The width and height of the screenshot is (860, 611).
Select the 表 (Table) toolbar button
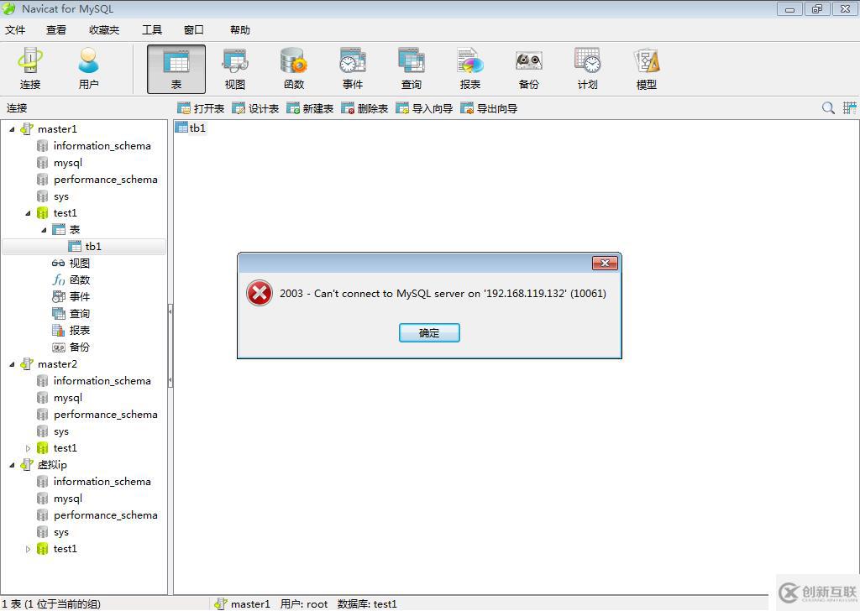click(x=176, y=69)
